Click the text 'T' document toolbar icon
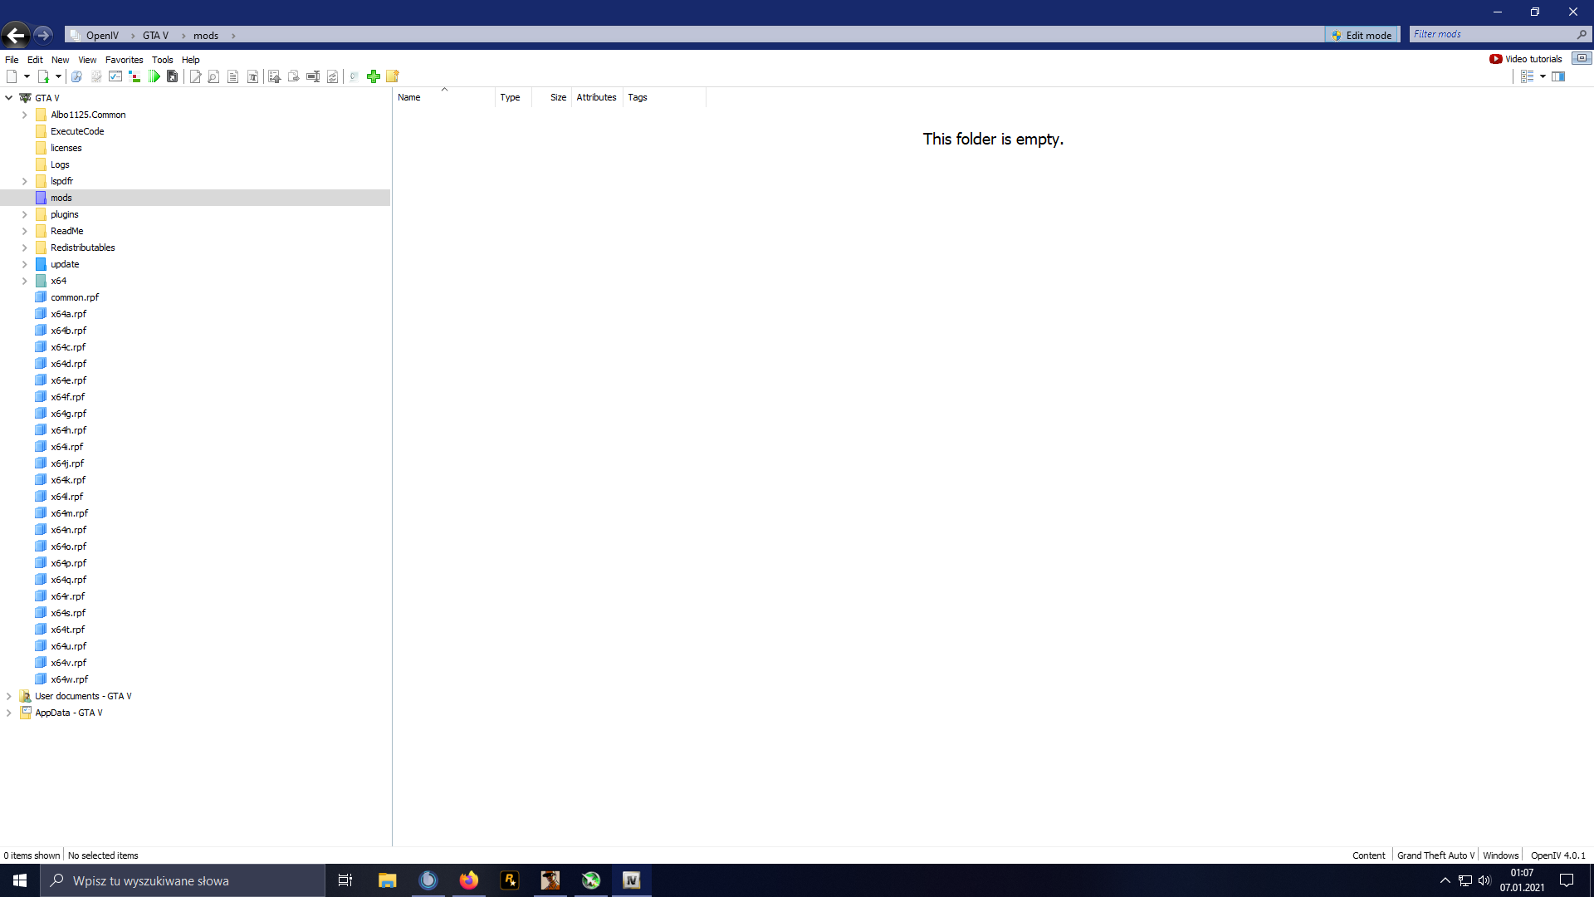The width and height of the screenshot is (1594, 897). pos(252,76)
